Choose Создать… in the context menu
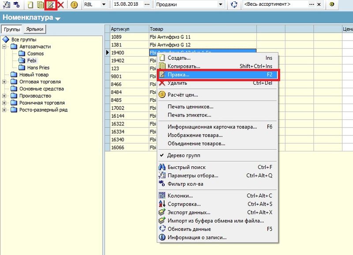 [218, 58]
